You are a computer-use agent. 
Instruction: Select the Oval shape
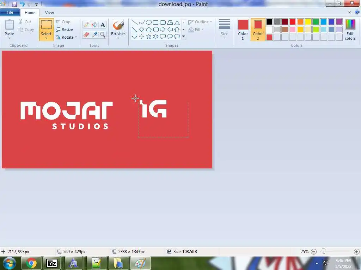149,22
